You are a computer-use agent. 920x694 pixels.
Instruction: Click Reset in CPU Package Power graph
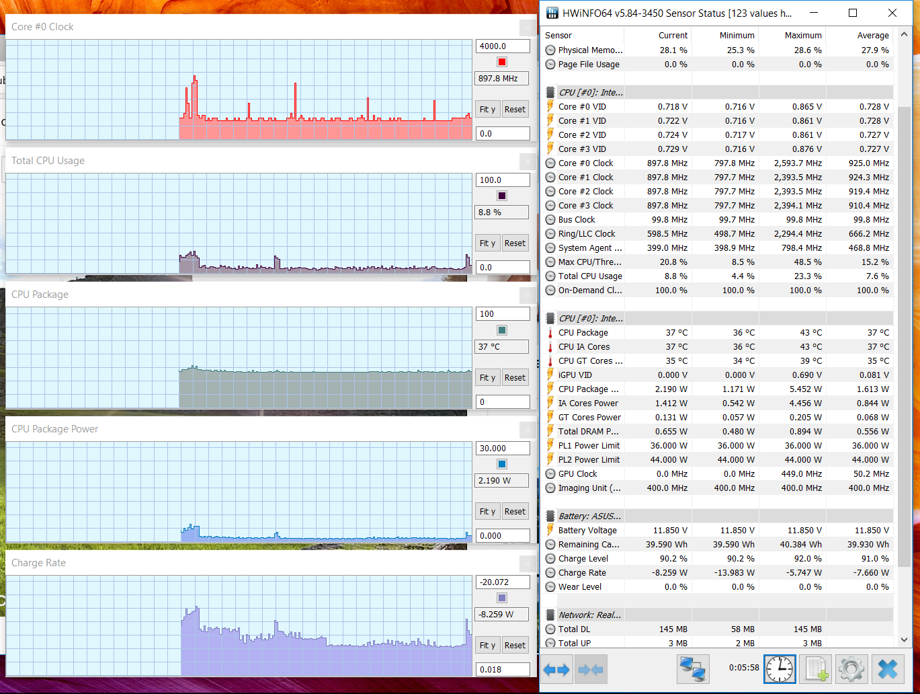pyautogui.click(x=515, y=511)
